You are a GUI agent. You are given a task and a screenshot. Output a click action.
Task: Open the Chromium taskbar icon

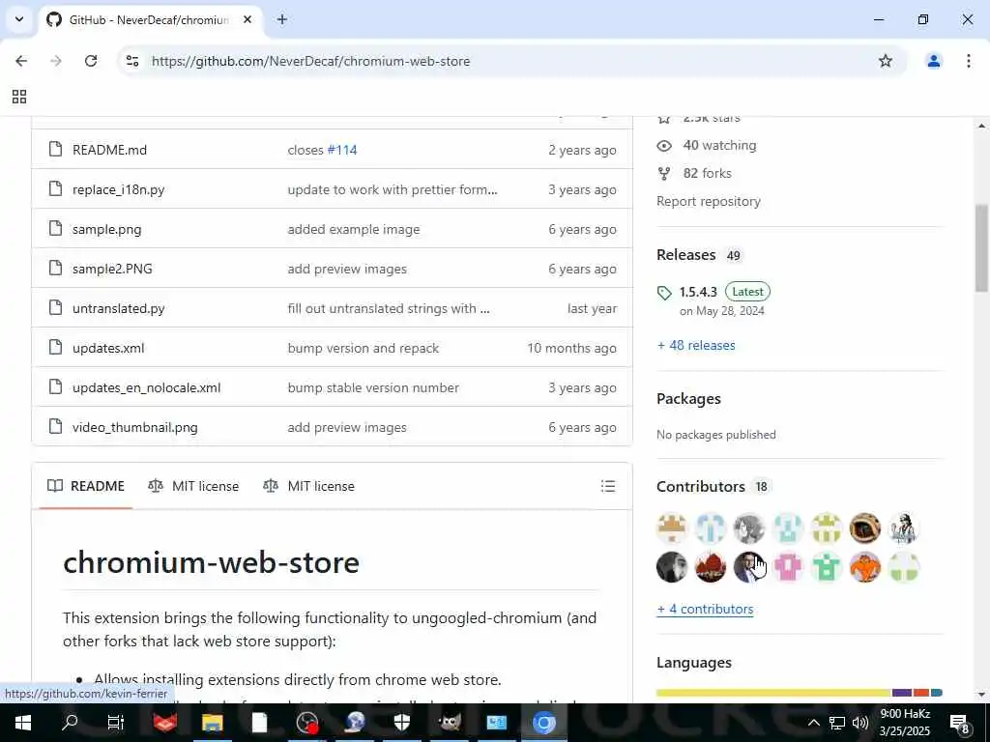(543, 723)
